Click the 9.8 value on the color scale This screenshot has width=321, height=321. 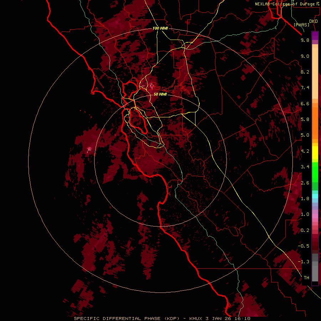click(x=305, y=40)
